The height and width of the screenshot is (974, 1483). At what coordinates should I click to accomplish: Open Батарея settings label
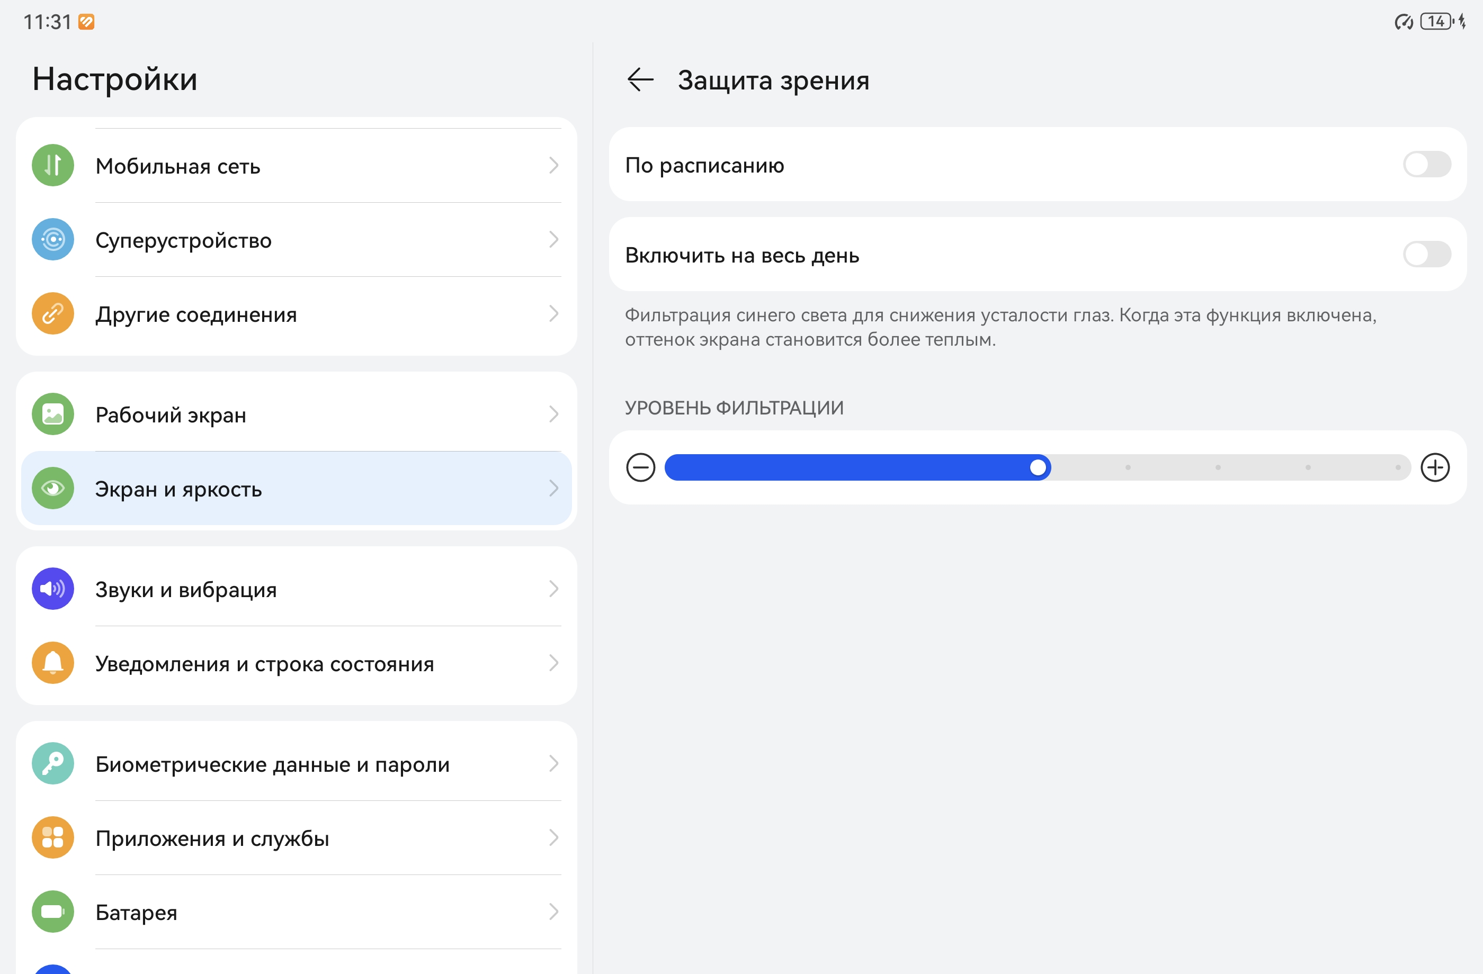(137, 913)
